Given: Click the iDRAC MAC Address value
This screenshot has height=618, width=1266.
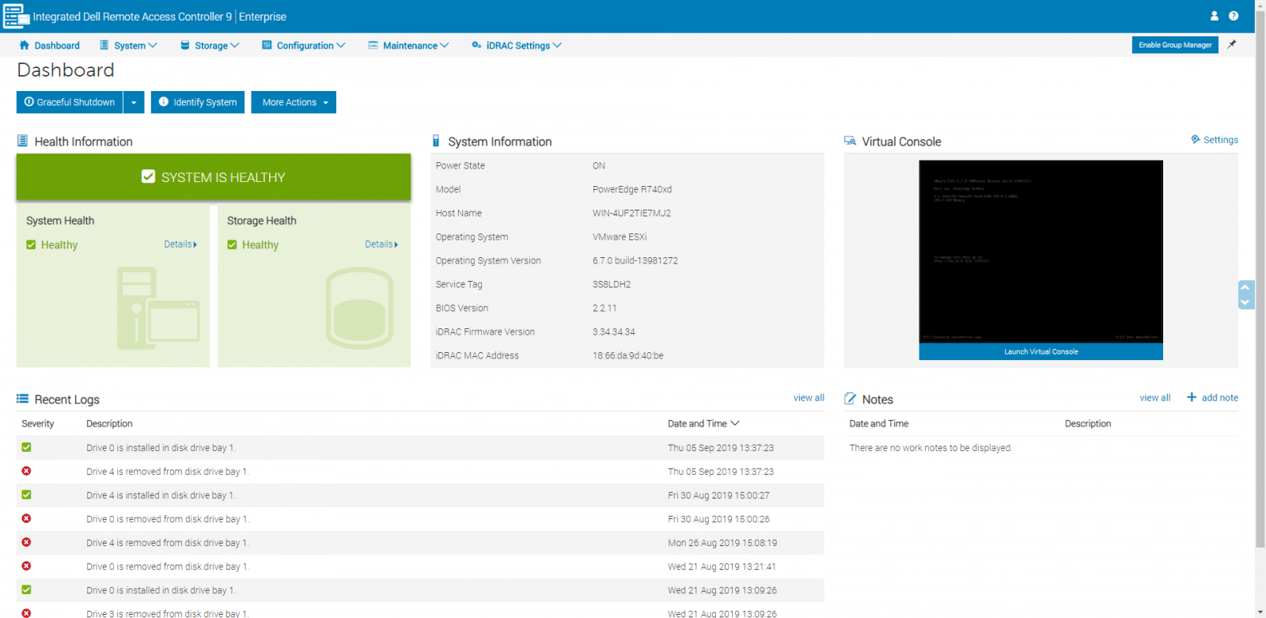Looking at the screenshot, I should tap(628, 355).
